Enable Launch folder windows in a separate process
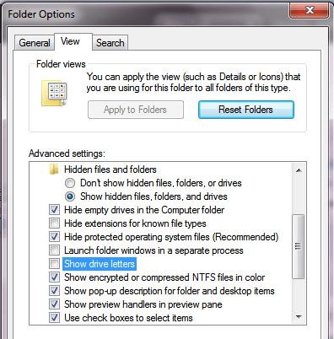334x339 pixels. [x=54, y=250]
